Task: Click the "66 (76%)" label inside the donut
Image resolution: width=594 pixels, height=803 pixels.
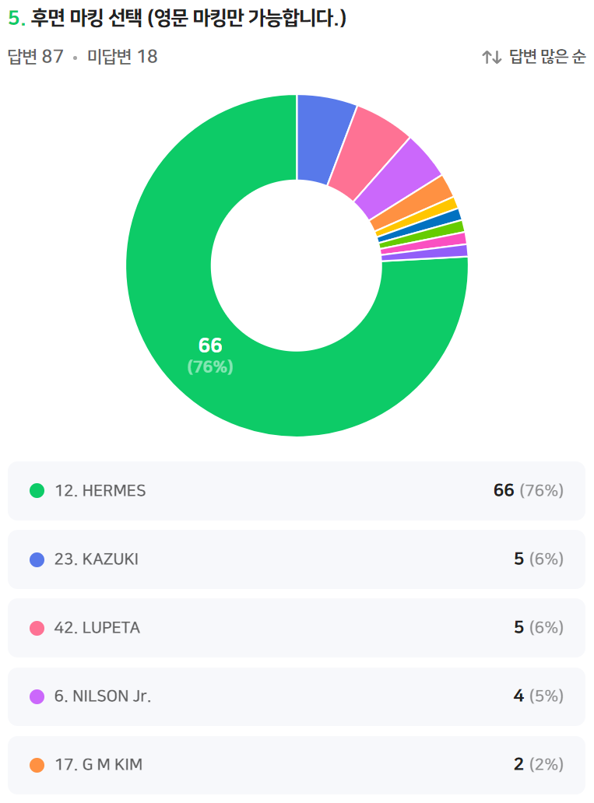Action: 210,355
